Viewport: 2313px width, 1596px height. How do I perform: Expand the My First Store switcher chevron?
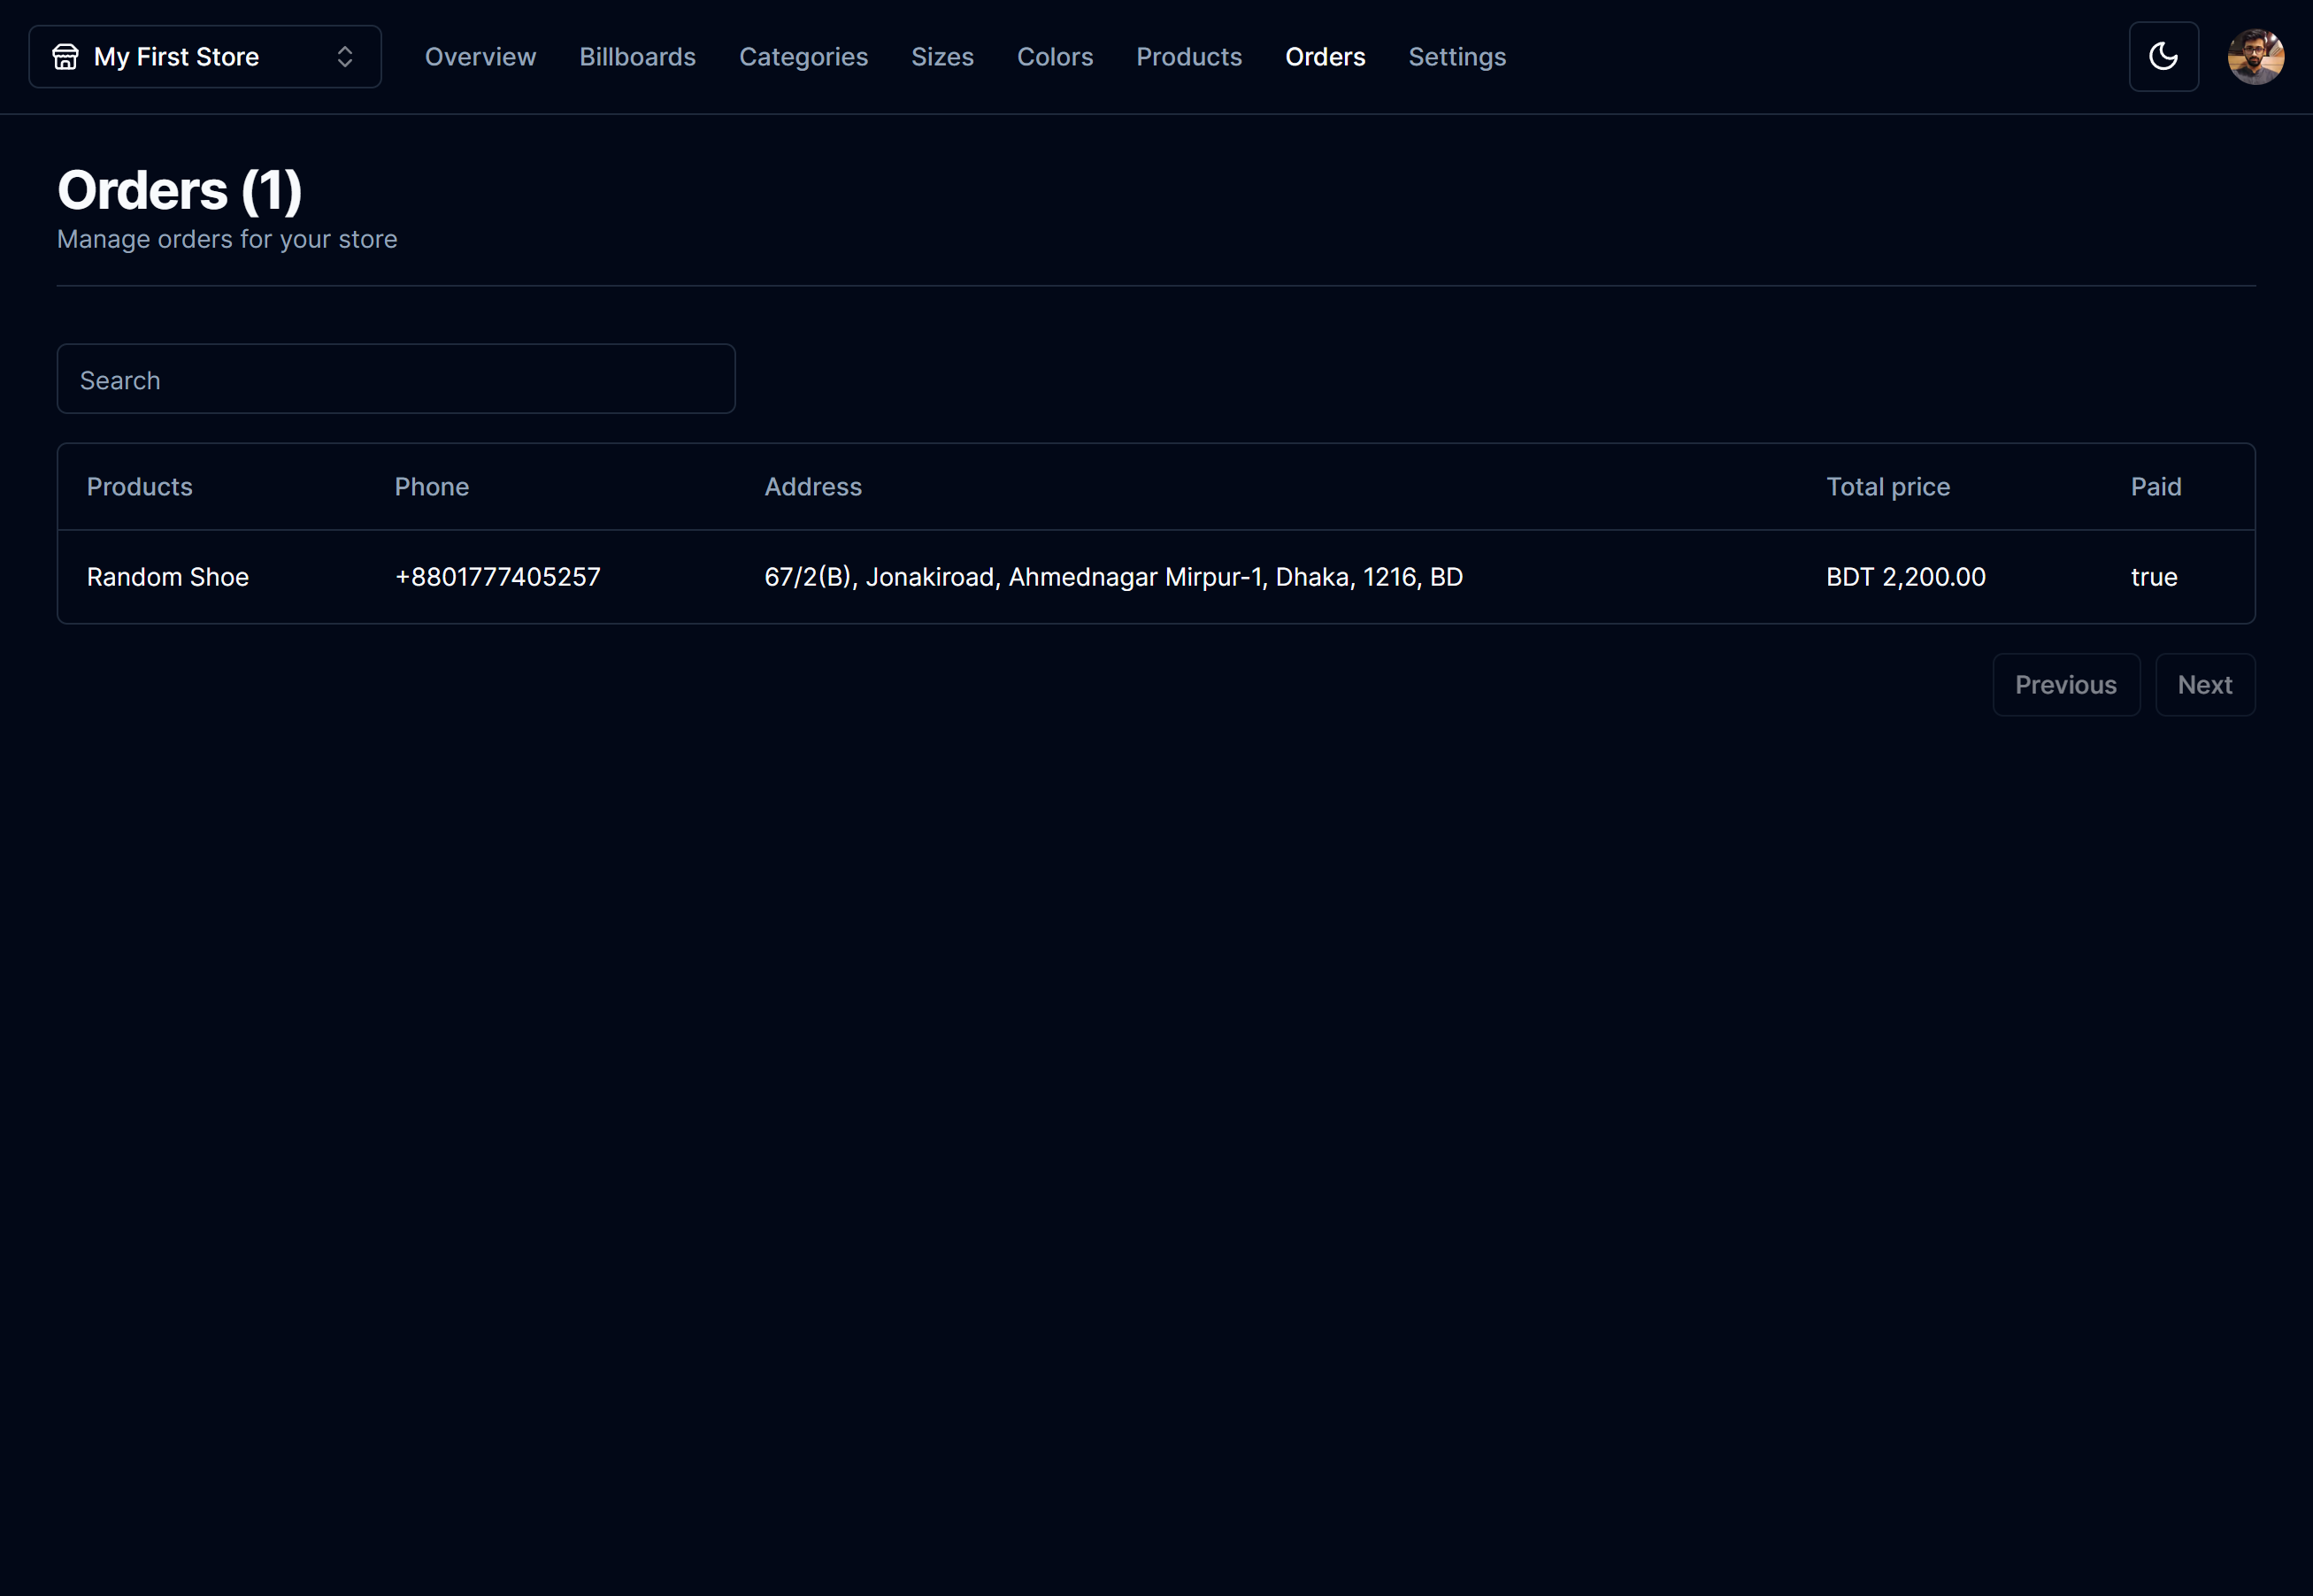point(345,57)
